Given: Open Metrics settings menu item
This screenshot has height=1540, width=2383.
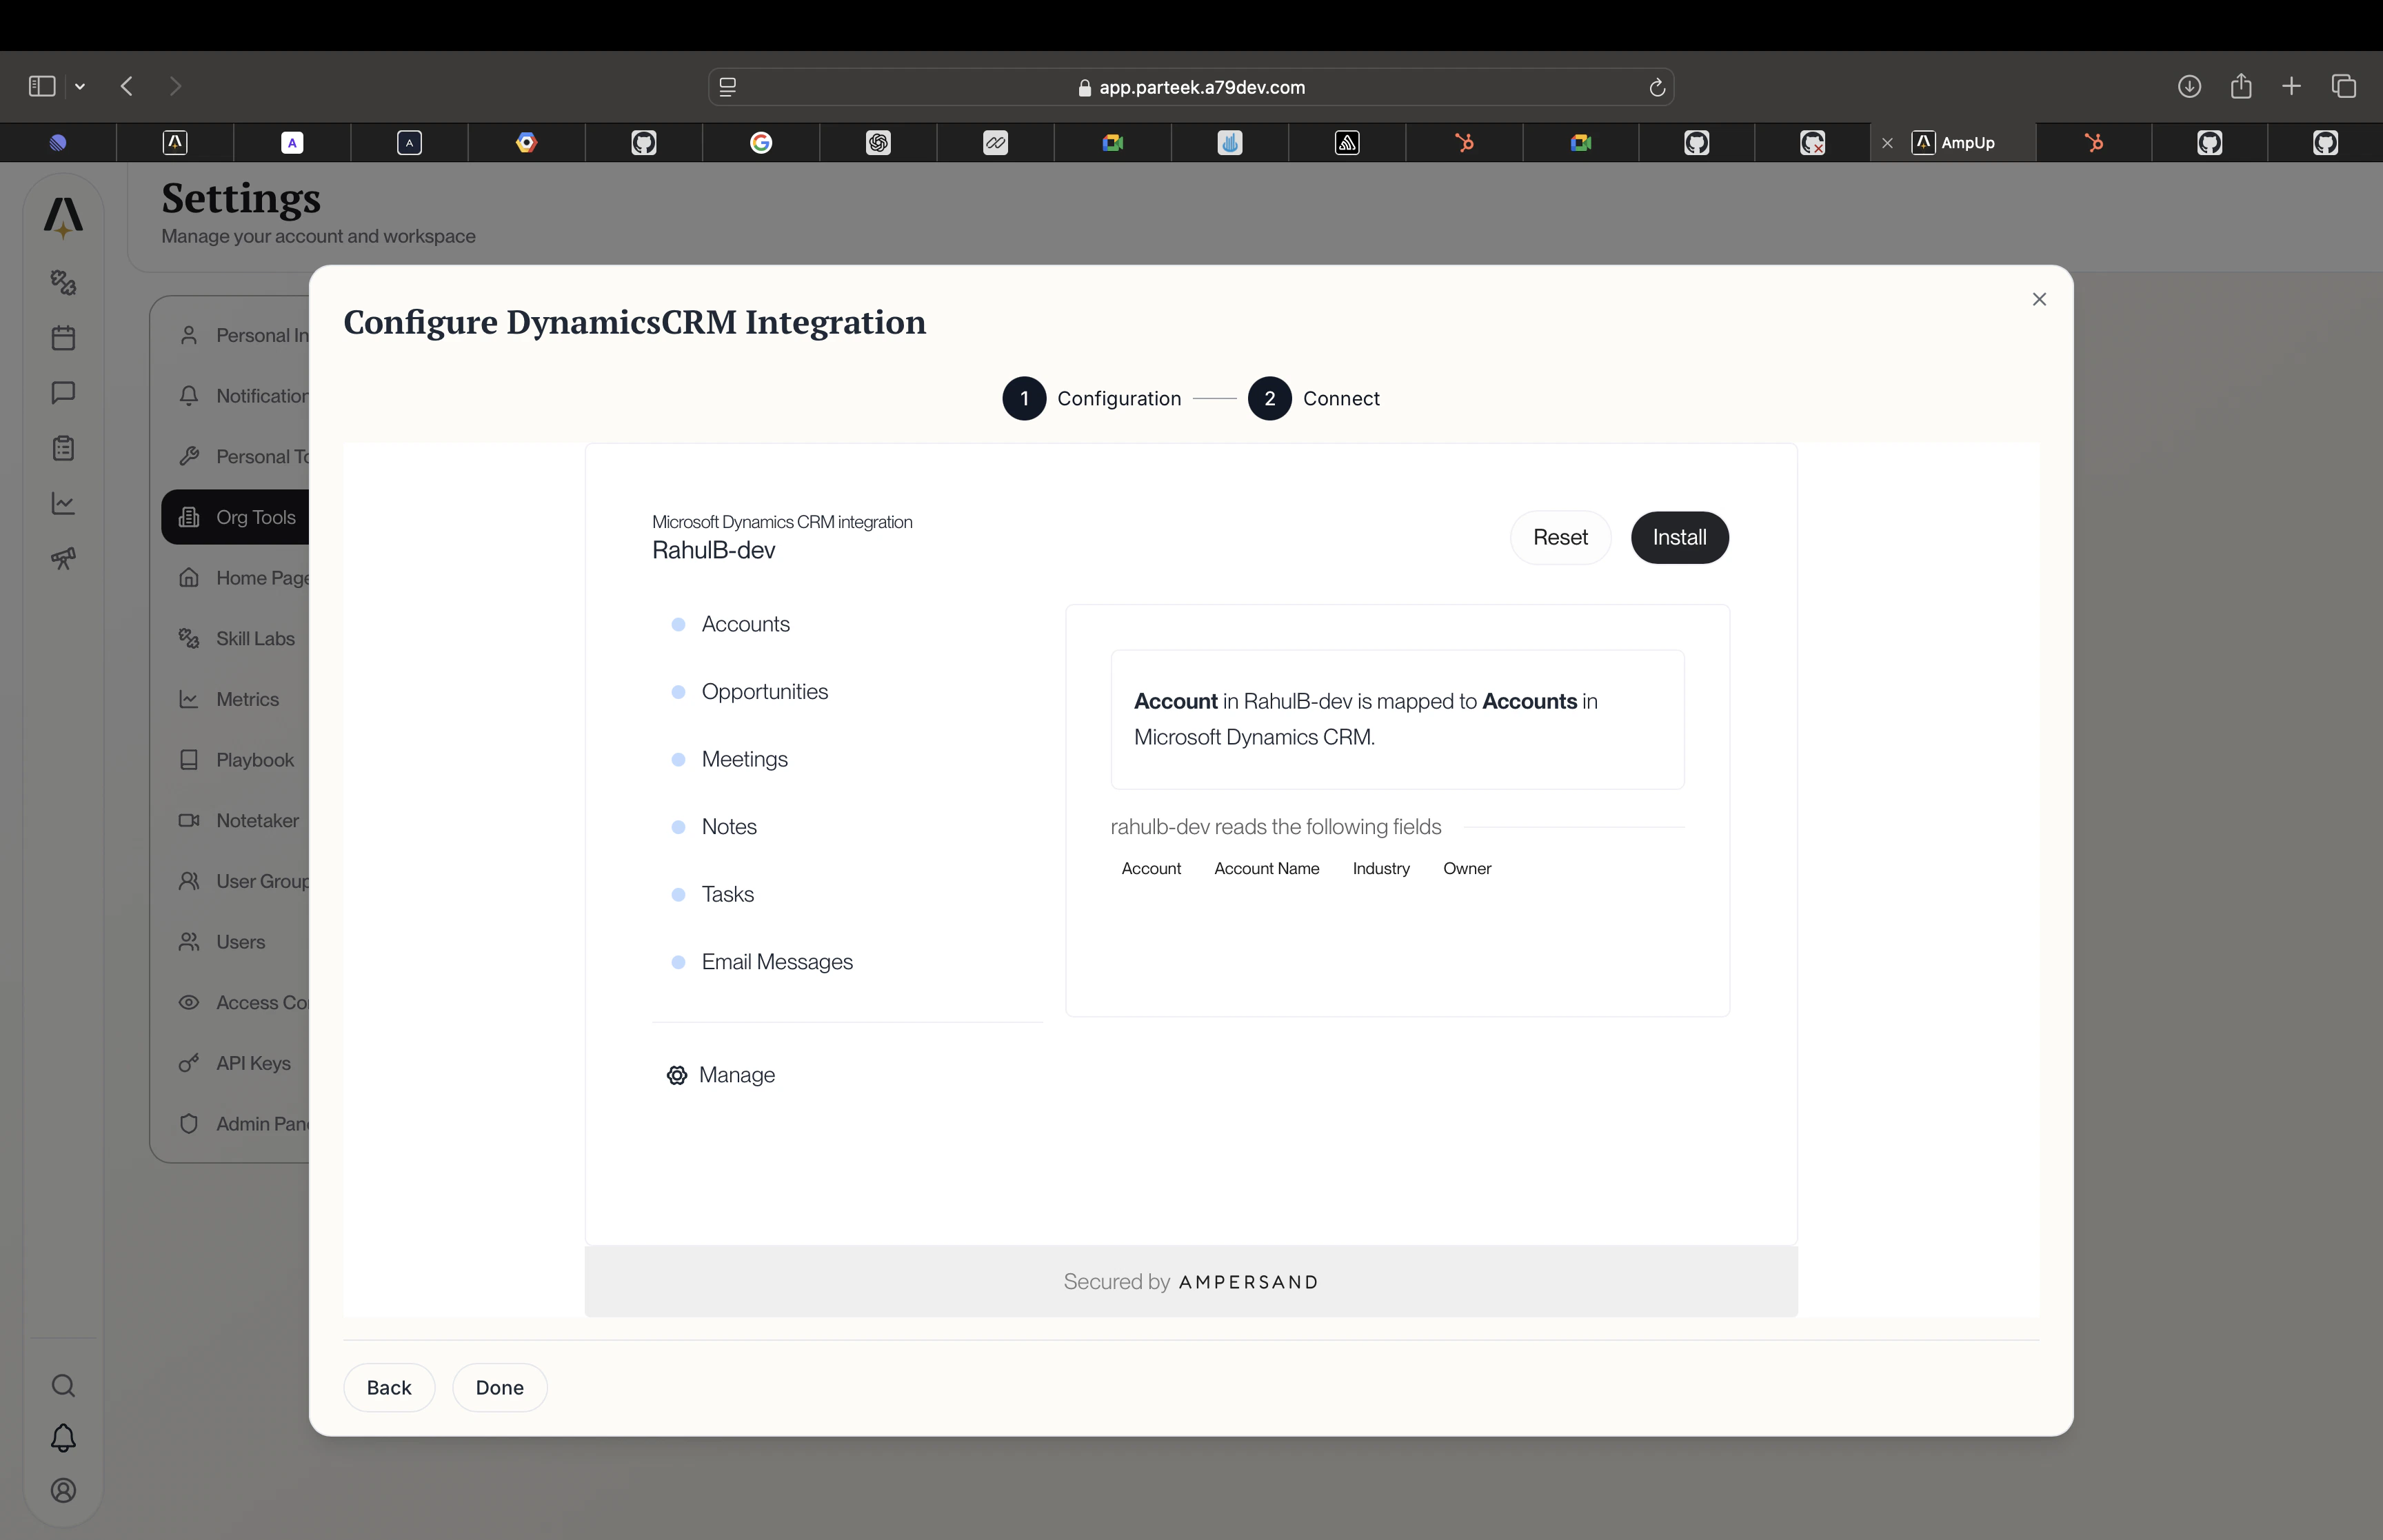Looking at the screenshot, I should (236, 699).
